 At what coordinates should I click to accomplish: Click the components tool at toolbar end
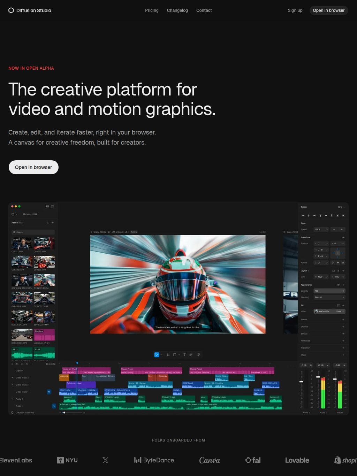pyautogui.click(x=199, y=355)
